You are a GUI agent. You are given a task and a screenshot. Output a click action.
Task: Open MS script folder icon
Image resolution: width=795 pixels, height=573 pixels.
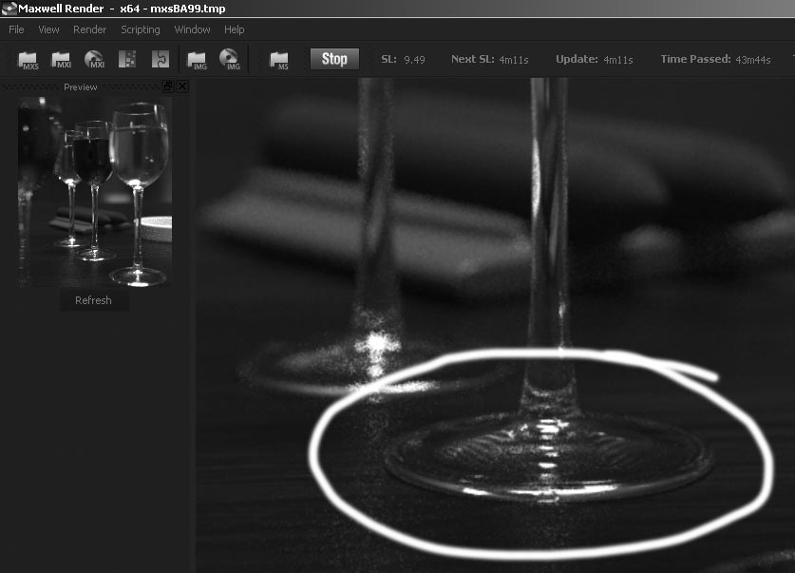tap(279, 61)
